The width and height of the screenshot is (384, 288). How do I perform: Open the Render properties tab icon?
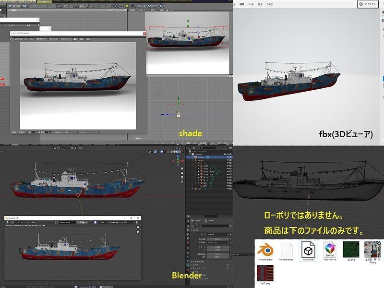(x=188, y=226)
